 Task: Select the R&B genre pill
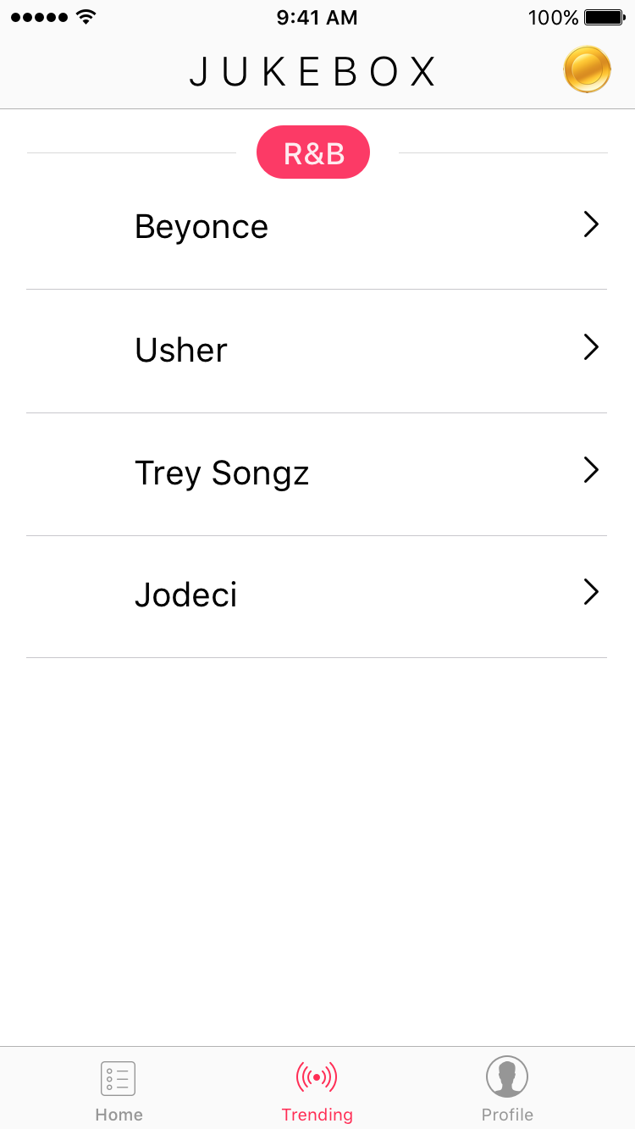[x=313, y=152]
